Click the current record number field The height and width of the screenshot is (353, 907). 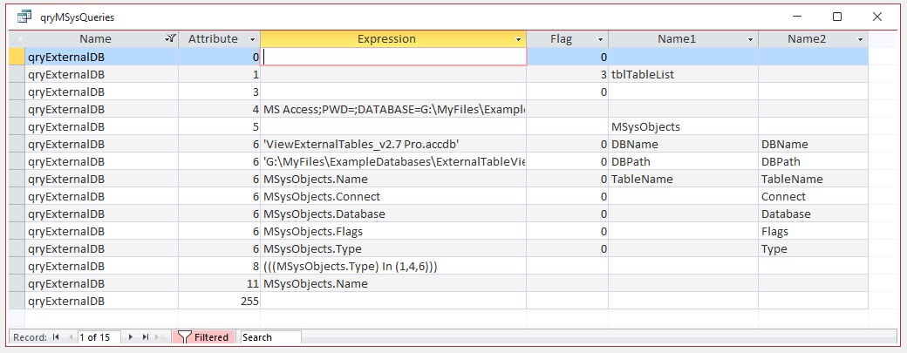click(x=99, y=336)
